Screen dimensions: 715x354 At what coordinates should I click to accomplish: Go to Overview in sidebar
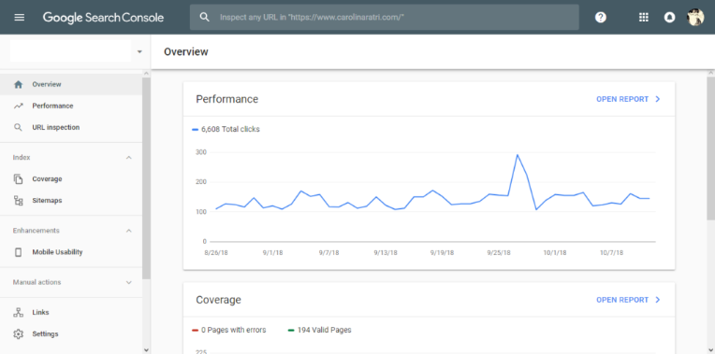pyautogui.click(x=71, y=85)
